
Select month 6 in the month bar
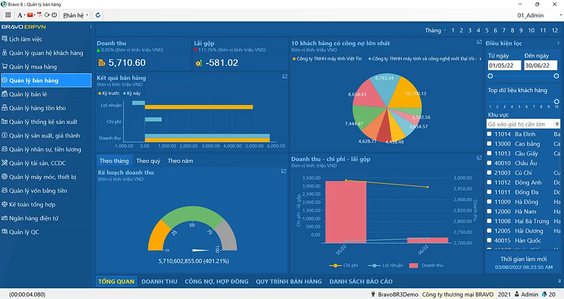point(495,31)
